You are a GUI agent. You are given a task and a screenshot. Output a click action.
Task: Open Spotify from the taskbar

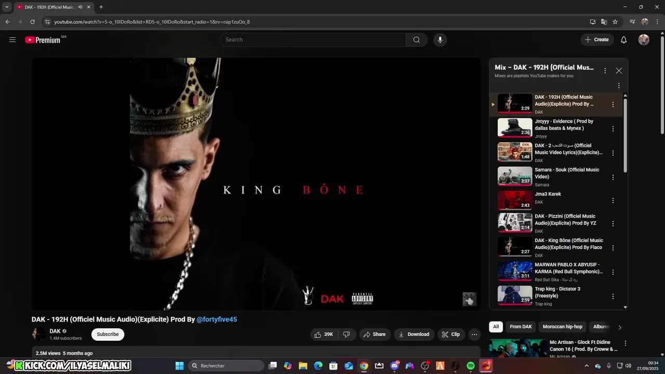471,366
